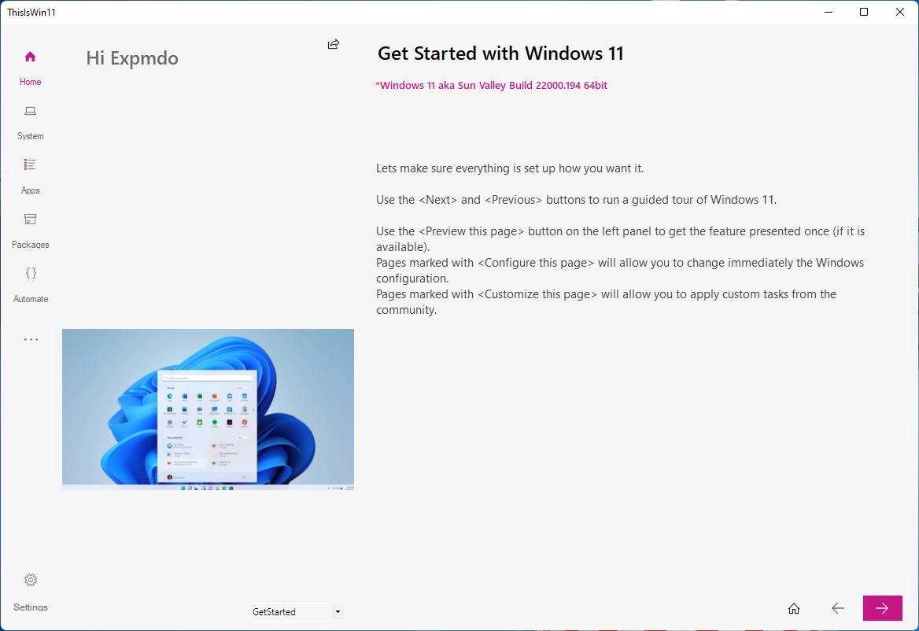
Task: Click the share icon near greeting
Action: pos(334,44)
